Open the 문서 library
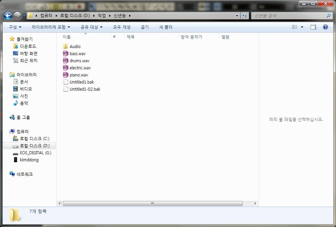Image resolution: width=336 pixels, height=227 pixels. coord(24,82)
